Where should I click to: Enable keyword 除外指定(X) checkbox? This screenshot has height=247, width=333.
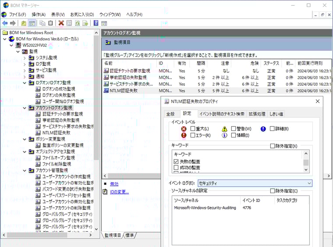pos(273,146)
